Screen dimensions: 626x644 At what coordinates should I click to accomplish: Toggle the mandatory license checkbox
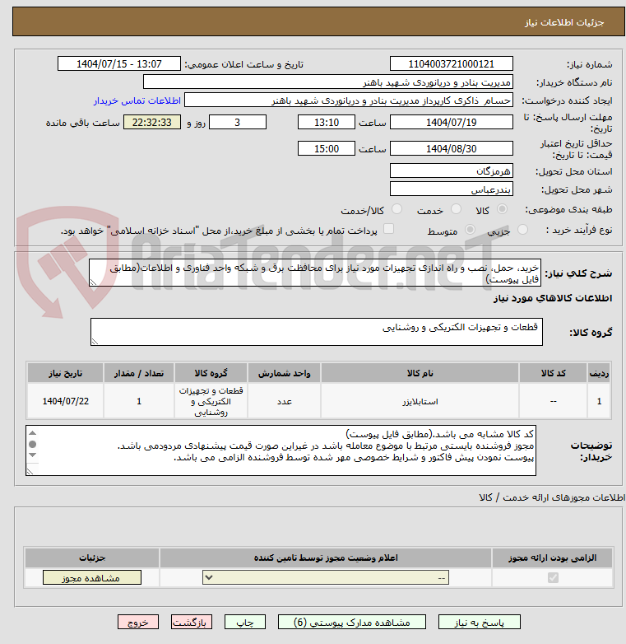[553, 578]
